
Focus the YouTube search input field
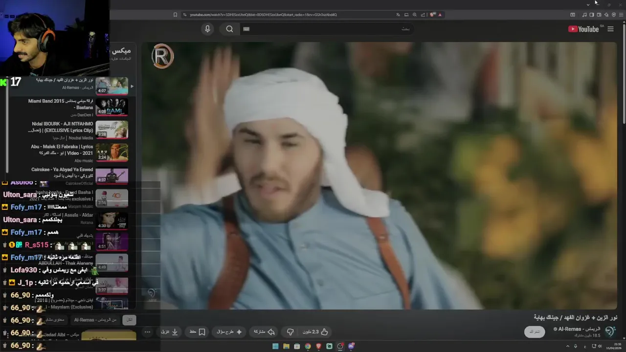pyautogui.click(x=328, y=29)
